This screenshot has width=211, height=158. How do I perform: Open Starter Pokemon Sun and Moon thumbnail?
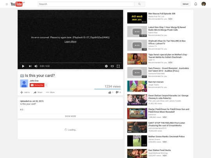tap(137, 114)
